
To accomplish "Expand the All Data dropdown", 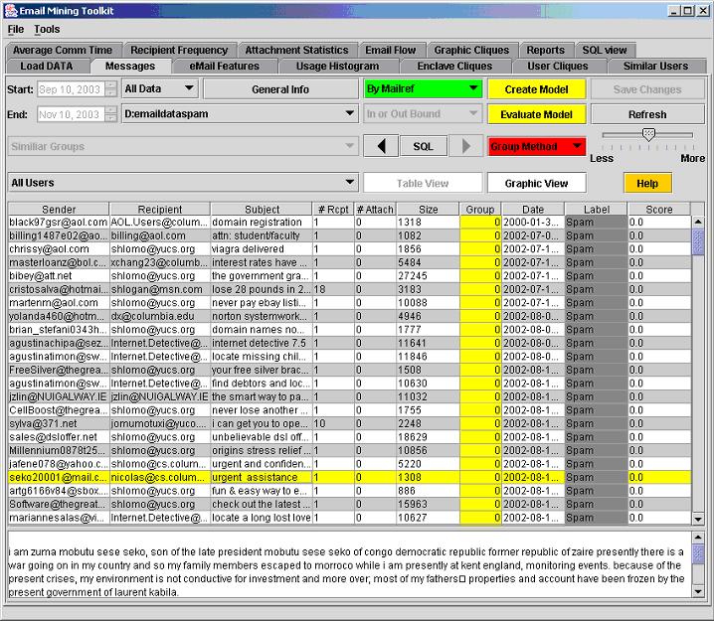I will 159,88.
